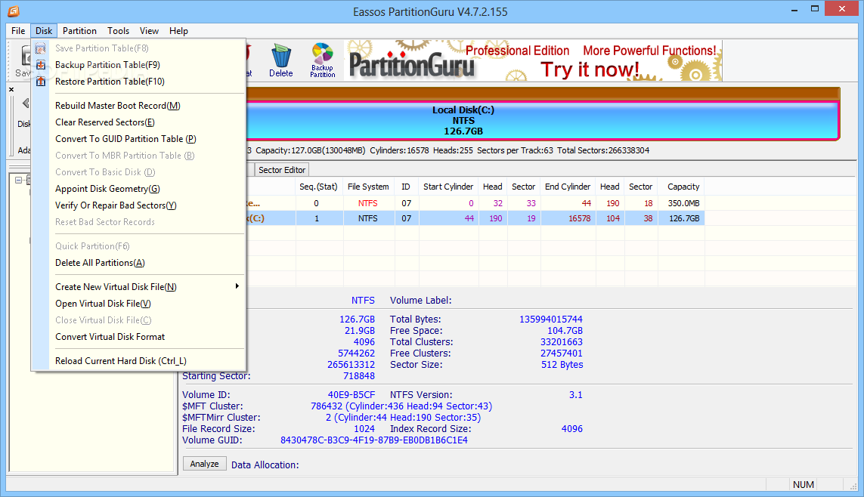The image size is (864, 497).
Task: Click the File System column header
Action: 368,187
